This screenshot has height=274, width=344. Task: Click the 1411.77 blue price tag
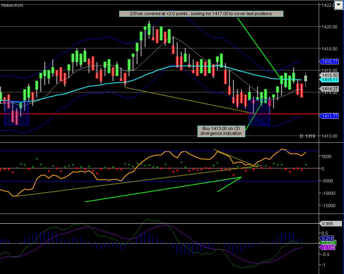pos(329,116)
